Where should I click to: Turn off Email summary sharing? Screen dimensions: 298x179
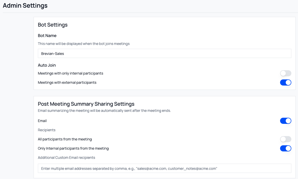[x=285, y=121]
